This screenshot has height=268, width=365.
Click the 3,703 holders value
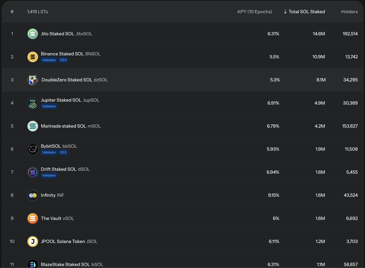(352, 241)
